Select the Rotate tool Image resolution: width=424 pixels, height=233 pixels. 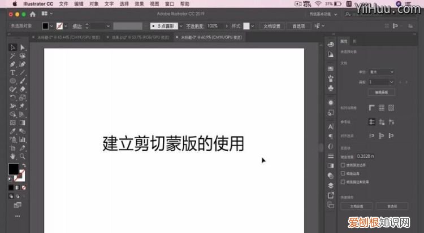12,98
